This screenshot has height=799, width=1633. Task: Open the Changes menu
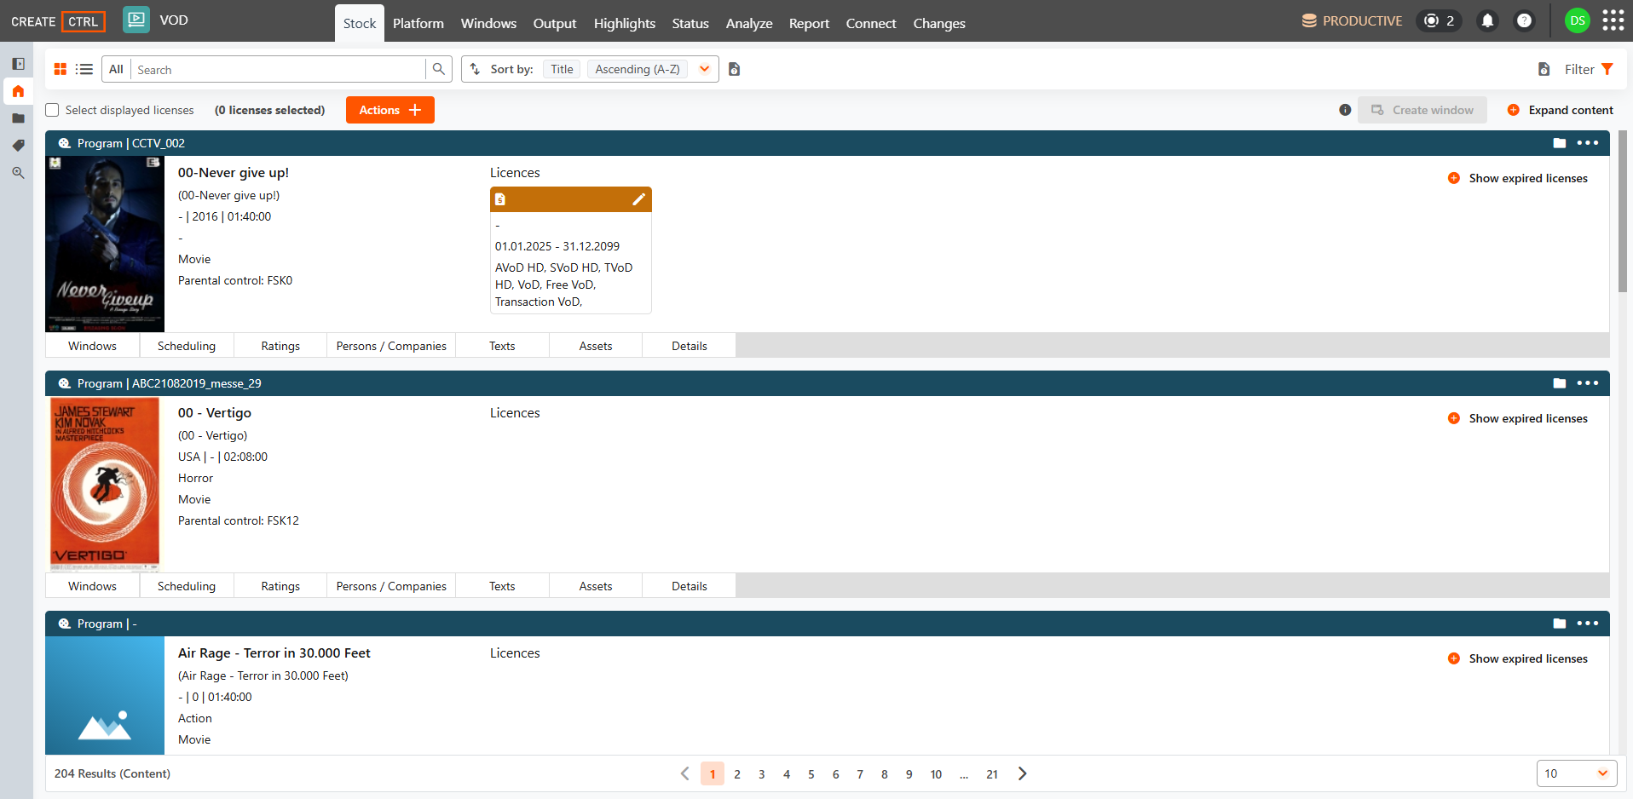pos(939,23)
